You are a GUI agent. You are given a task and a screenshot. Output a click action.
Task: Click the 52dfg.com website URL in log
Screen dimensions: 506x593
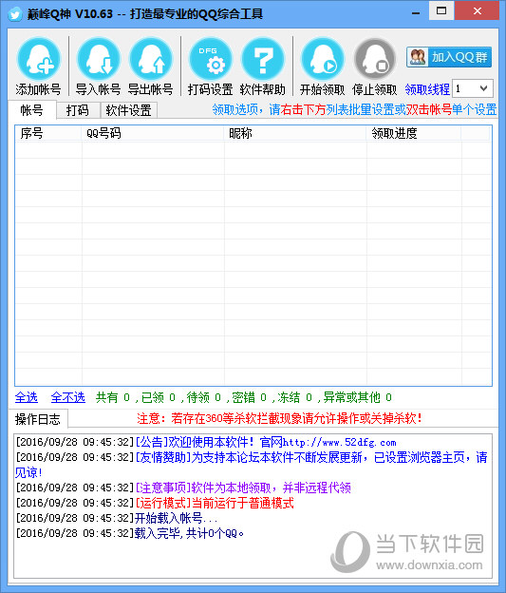[339, 443]
